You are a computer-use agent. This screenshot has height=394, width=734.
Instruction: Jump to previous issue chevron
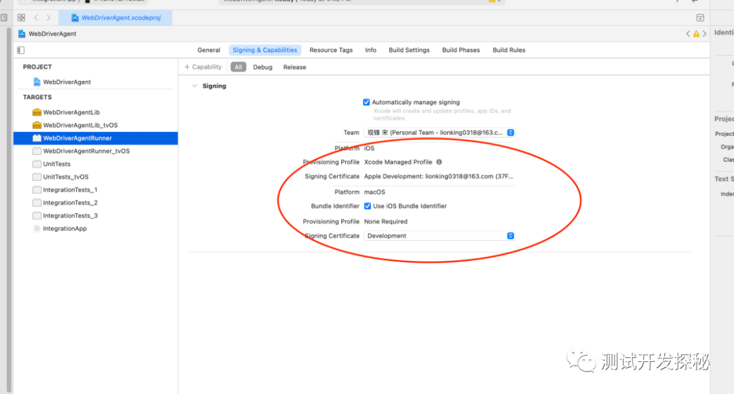(x=688, y=34)
